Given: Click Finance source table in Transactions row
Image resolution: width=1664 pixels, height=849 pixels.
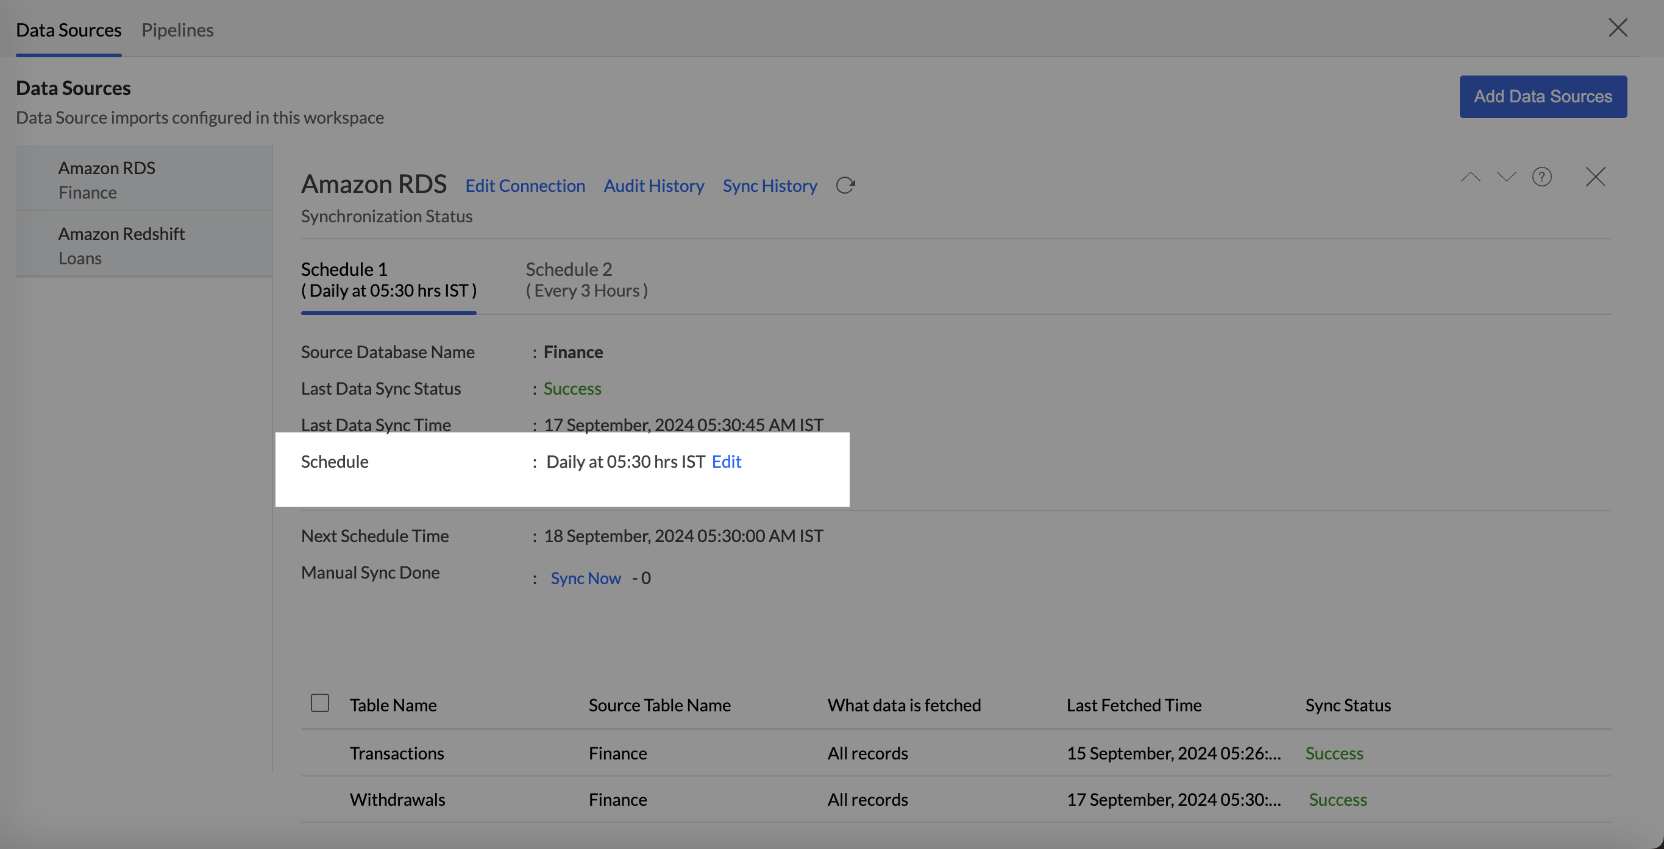Looking at the screenshot, I should [617, 753].
